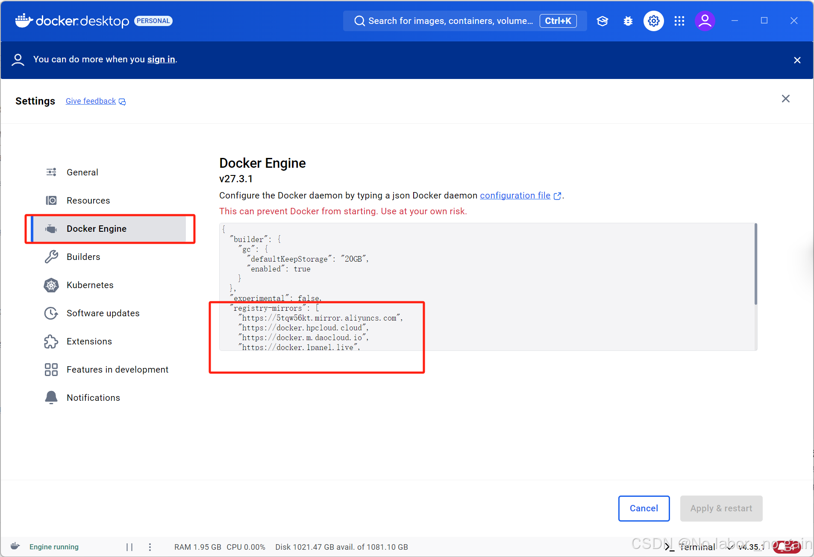Image resolution: width=814 pixels, height=557 pixels.
Task: Click the Cancel button
Action: click(x=644, y=508)
